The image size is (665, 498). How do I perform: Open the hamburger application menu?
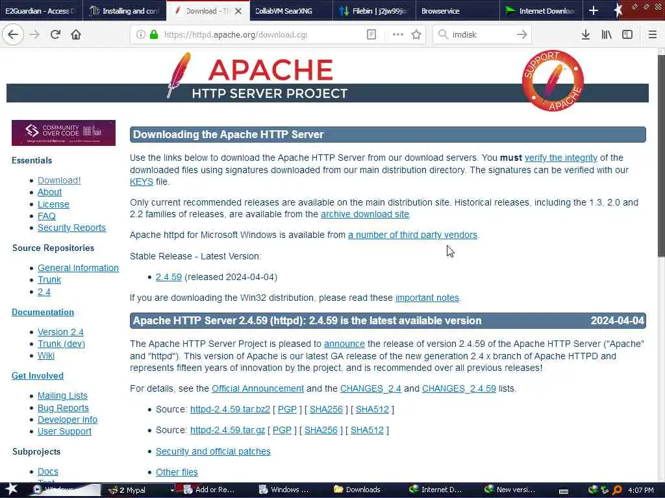coord(653,34)
